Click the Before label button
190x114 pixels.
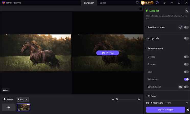click(x=6, y=90)
